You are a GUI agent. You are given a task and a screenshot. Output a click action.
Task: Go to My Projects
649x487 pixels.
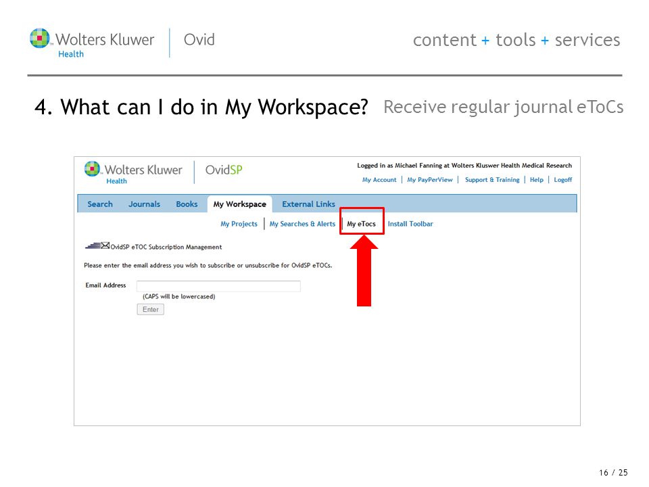click(239, 224)
